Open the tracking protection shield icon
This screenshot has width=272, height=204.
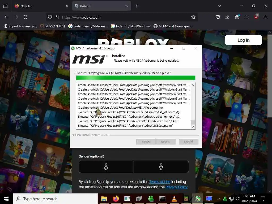click(x=50, y=17)
